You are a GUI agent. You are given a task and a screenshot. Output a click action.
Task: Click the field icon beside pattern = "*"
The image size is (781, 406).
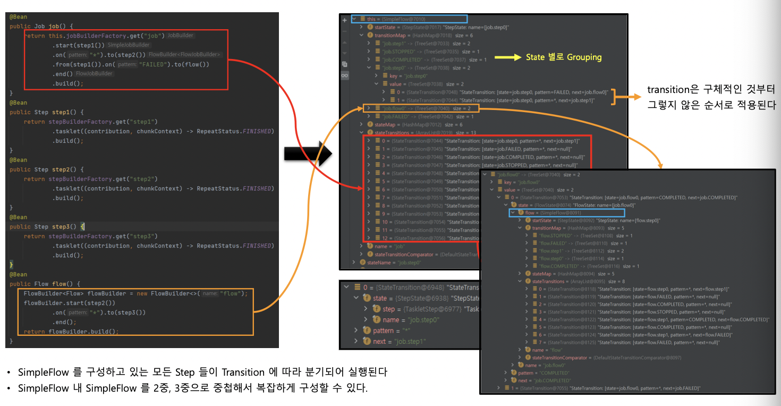(x=367, y=330)
